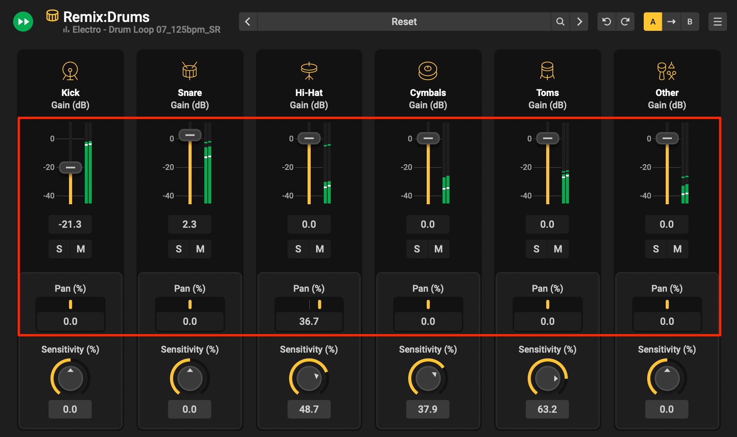737x437 pixels.
Task: Click the Toms sensitivity value 63.2
Action: point(547,409)
